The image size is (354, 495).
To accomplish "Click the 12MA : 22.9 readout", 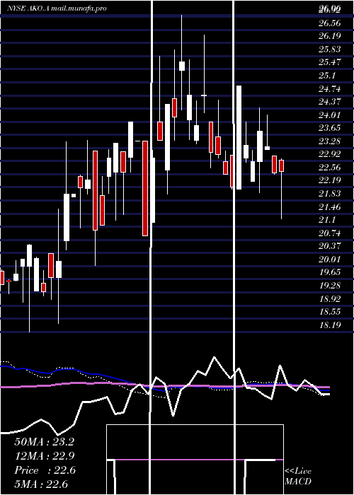I will [x=44, y=456].
